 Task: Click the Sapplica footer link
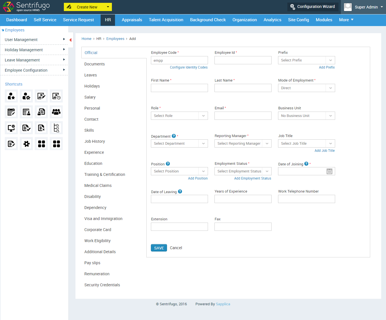pos(223,304)
